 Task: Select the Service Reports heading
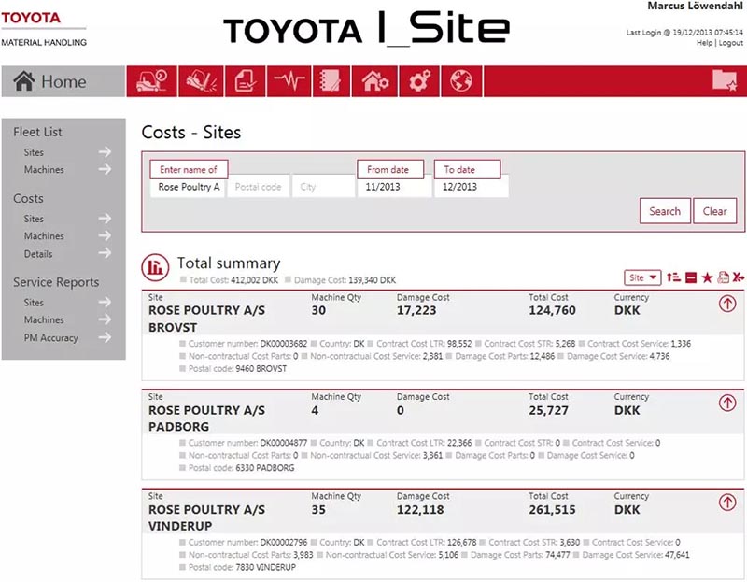[x=56, y=282]
